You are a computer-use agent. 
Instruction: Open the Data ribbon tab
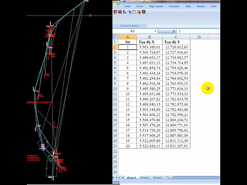point(188,6)
